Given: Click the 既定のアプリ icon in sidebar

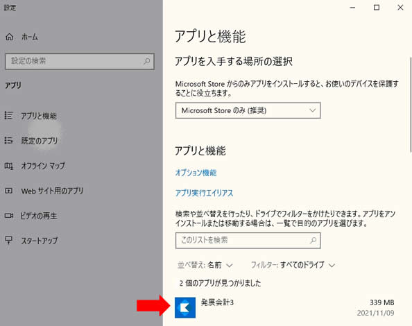Looking at the screenshot, I should pyautogui.click(x=9, y=141).
